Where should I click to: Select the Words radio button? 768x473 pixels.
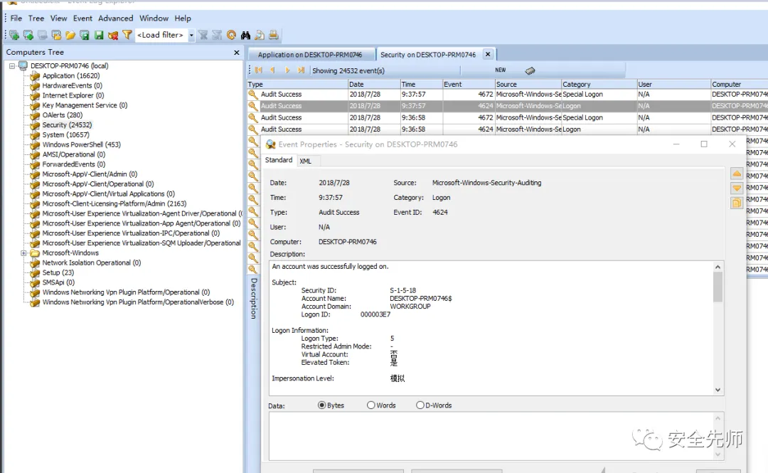pos(370,405)
